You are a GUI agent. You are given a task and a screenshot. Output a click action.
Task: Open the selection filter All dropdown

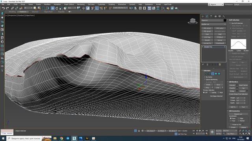[28, 8]
